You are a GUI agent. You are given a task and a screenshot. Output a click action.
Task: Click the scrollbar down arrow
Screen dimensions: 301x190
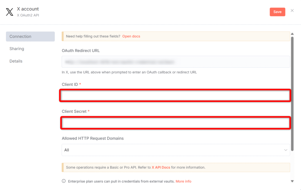coord(292,181)
